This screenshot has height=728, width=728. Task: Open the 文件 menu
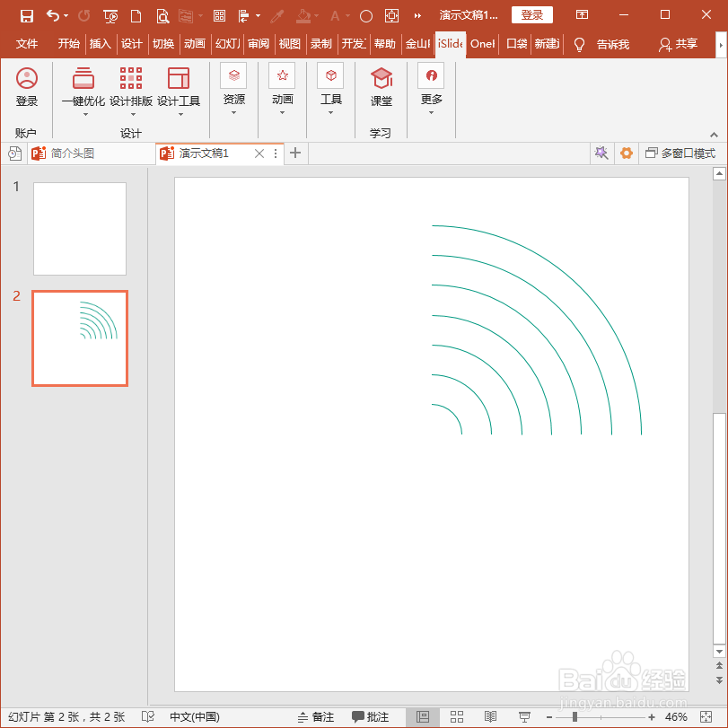(x=27, y=44)
